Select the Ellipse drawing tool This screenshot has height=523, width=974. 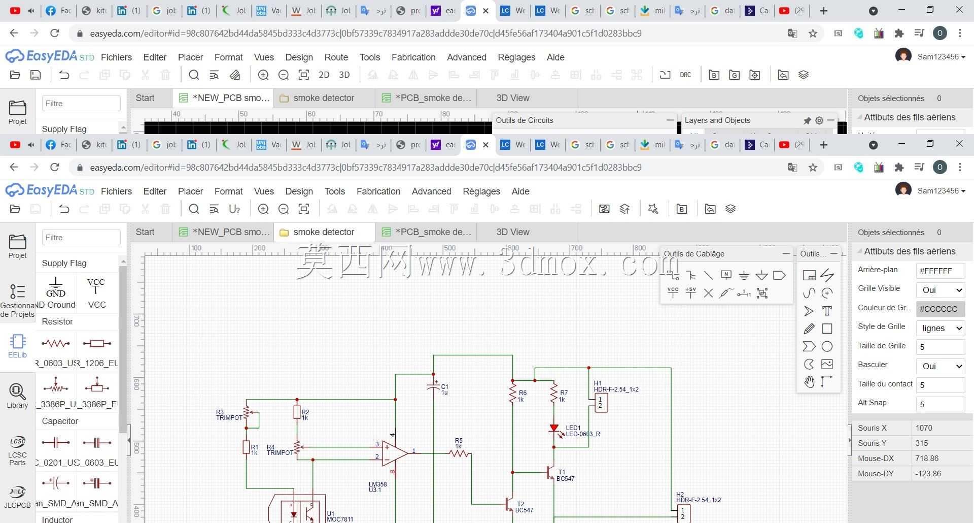[x=827, y=346]
